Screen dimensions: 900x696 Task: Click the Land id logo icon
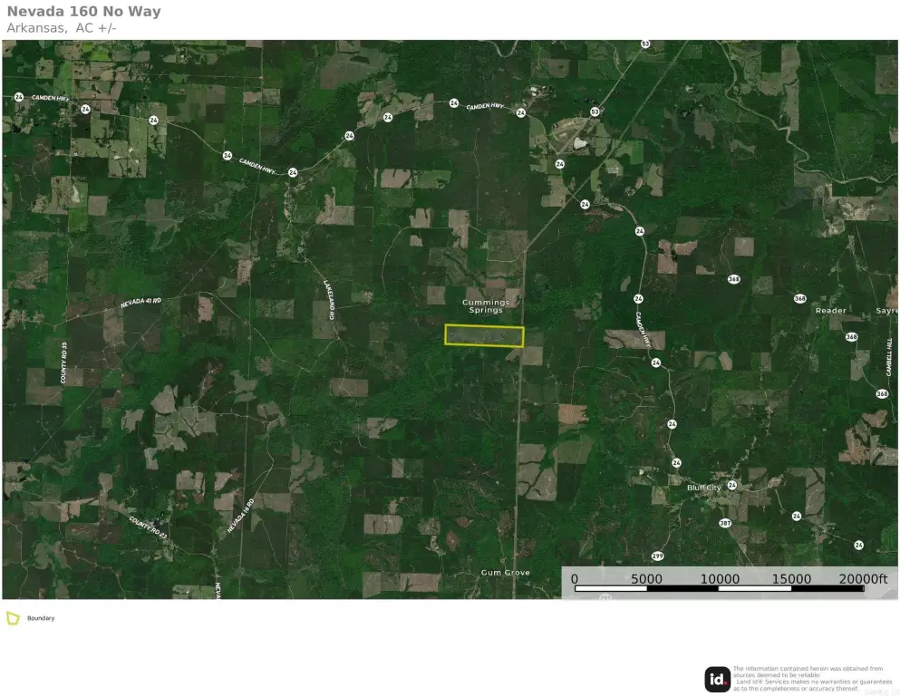pos(717,679)
